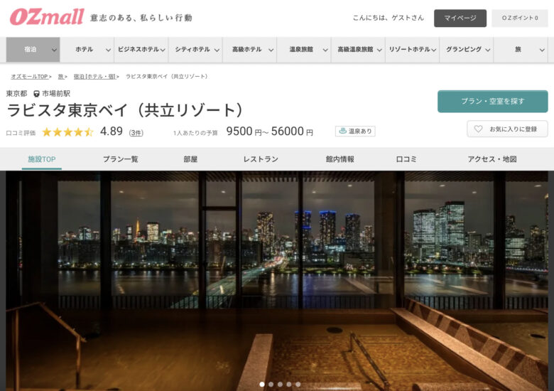Click the star rating icons
Image resolution: width=554 pixels, height=391 pixels.
(x=68, y=132)
